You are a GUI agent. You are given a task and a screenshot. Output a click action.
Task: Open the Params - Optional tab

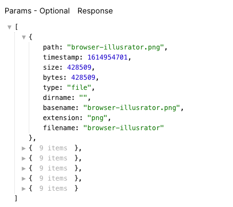(x=37, y=11)
